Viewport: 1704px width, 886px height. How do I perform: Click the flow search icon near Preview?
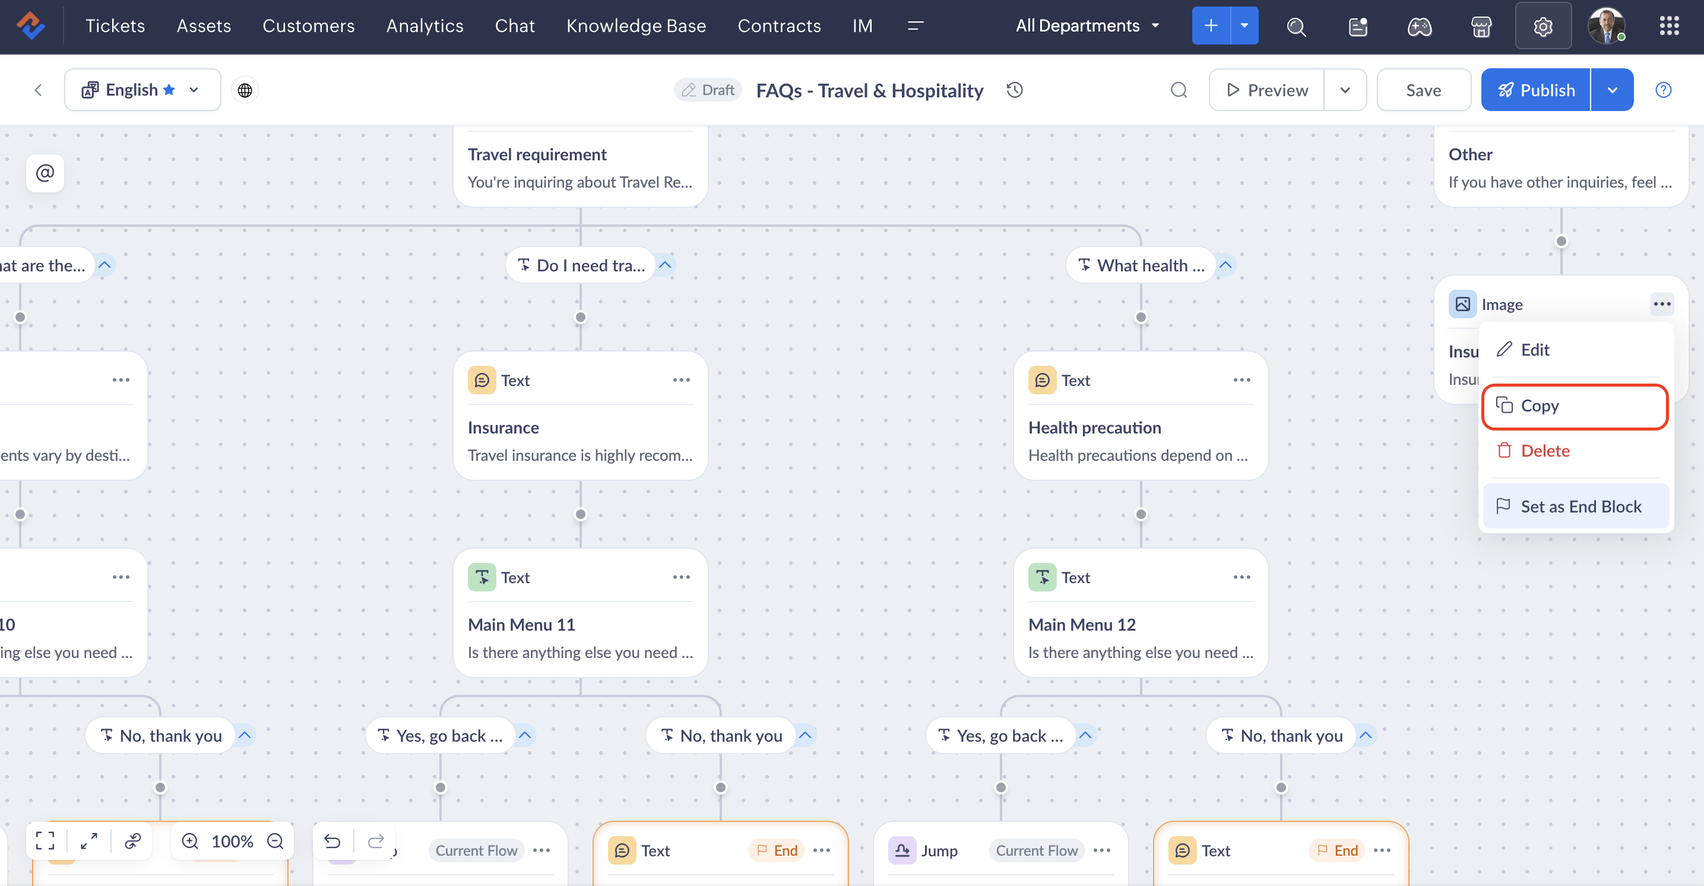(1179, 90)
